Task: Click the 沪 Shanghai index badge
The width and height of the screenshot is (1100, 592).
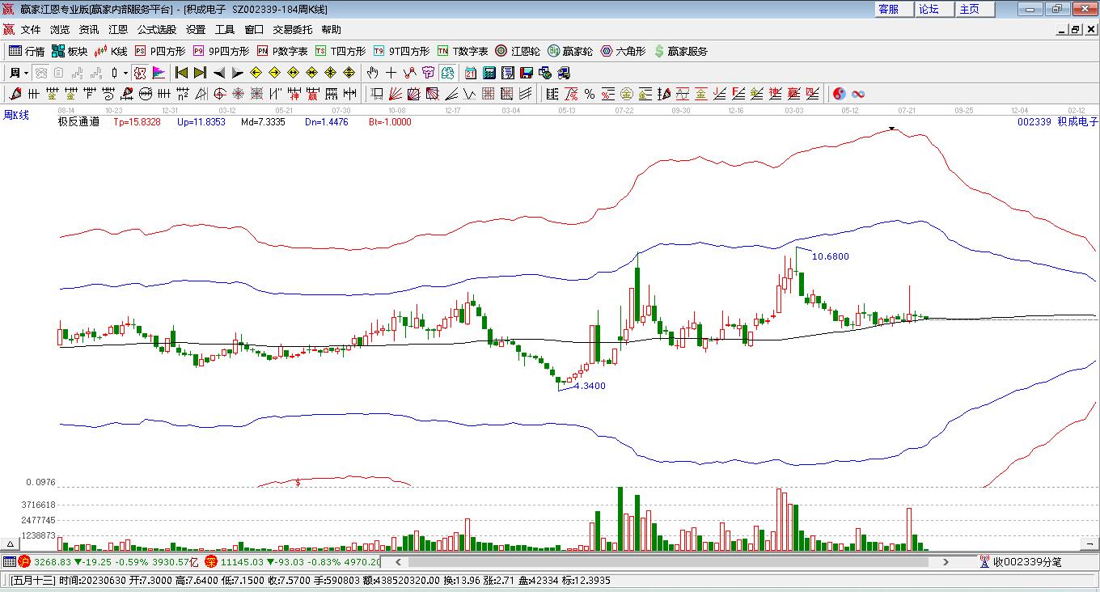Action: (24, 561)
